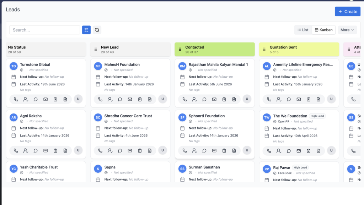Viewport: 364px width, 205px height.
Task: Open chat for Amenity Lifeline Emergency
Action: coord(289,99)
